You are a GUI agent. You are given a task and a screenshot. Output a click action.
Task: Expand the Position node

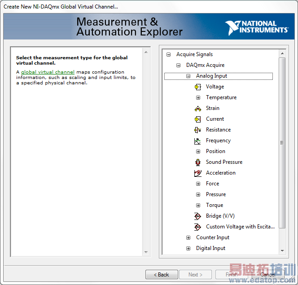click(198, 151)
